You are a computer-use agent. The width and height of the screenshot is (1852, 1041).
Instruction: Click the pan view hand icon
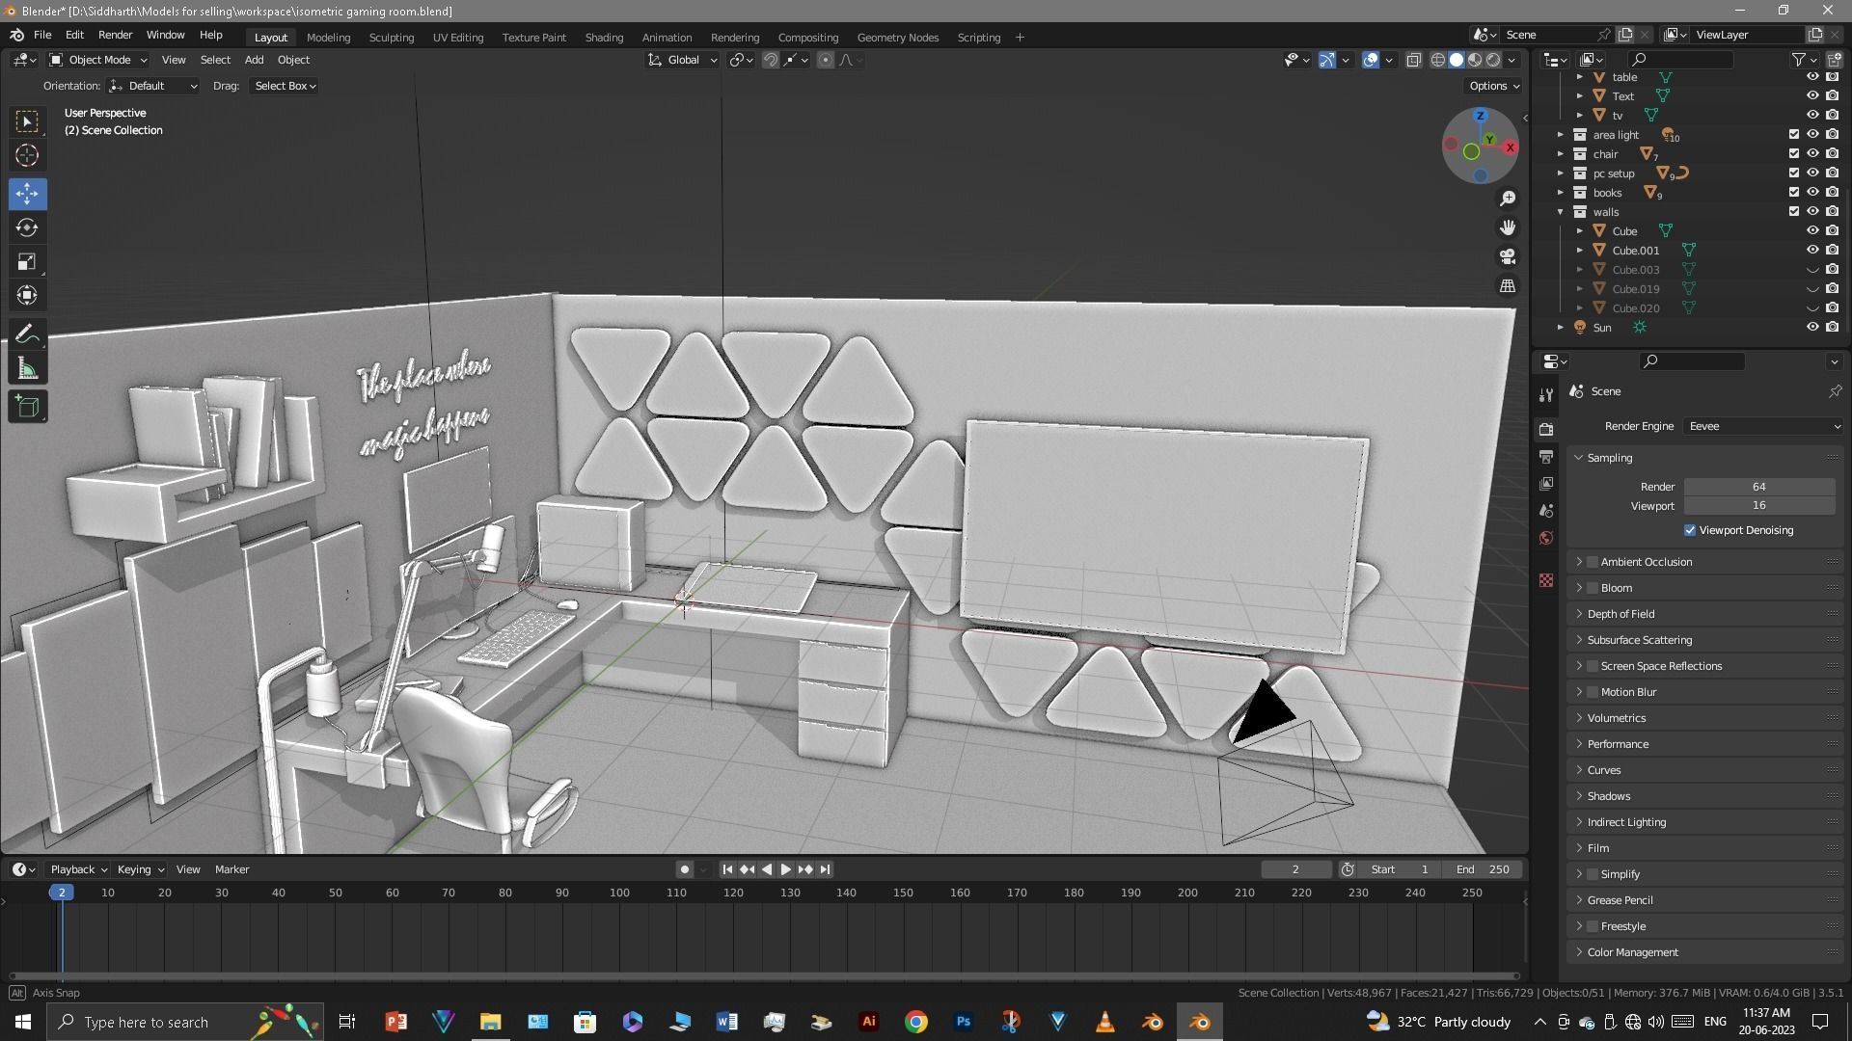pos(1508,227)
